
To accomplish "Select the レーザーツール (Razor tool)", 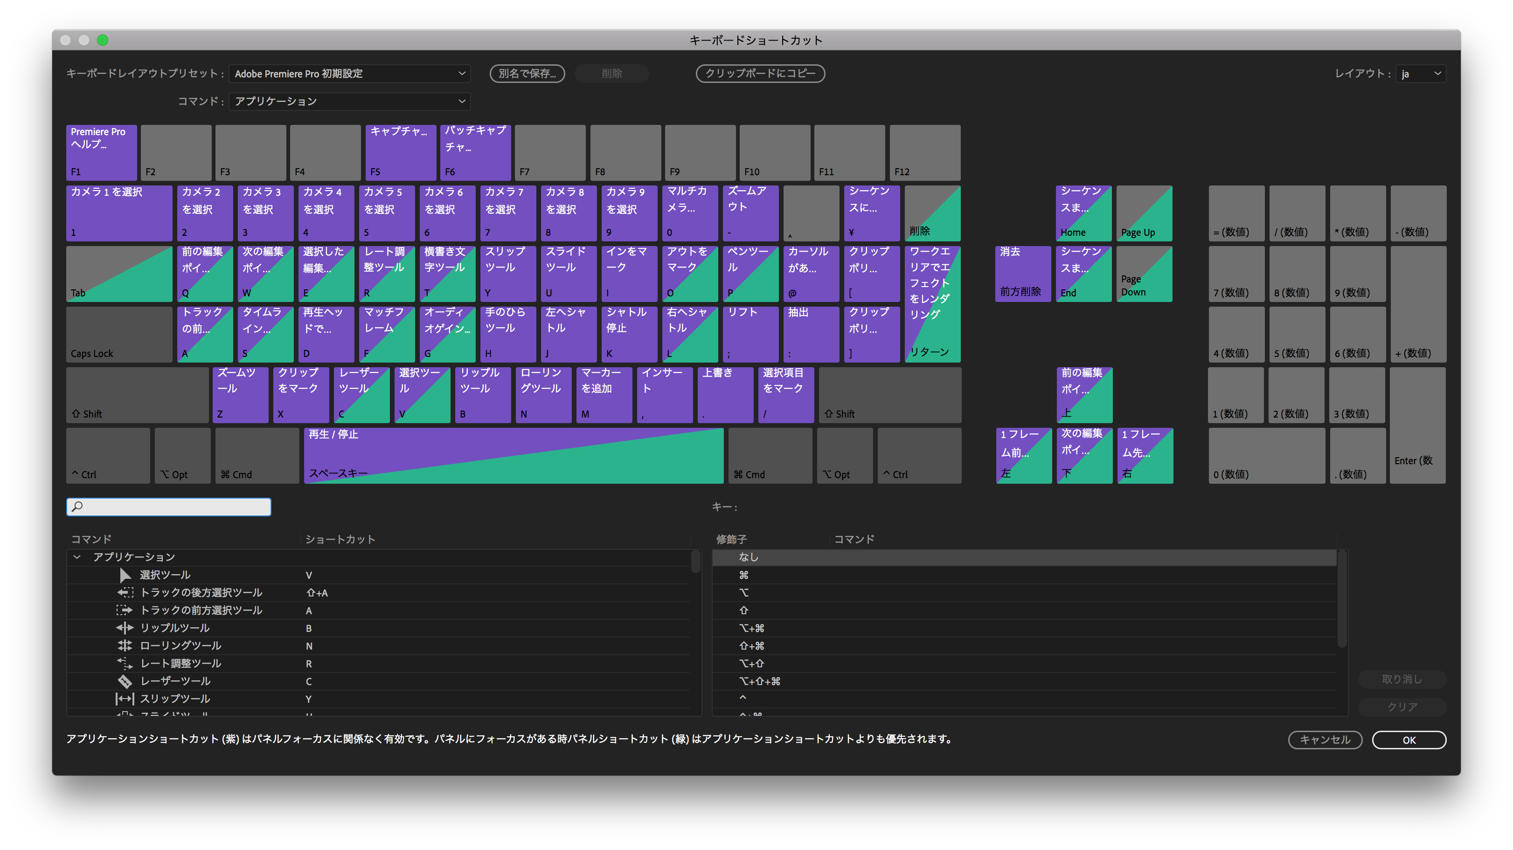I will 173,680.
